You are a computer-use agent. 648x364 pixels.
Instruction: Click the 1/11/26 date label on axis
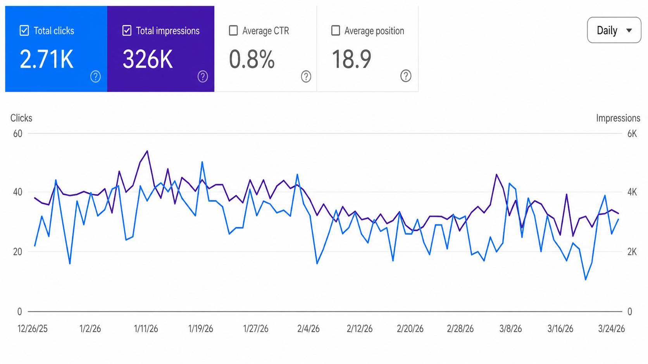pos(146,329)
